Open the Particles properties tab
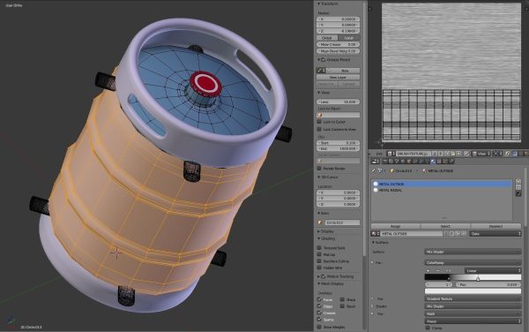Image resolution: width=529 pixels, height=332 pixels. click(x=445, y=162)
